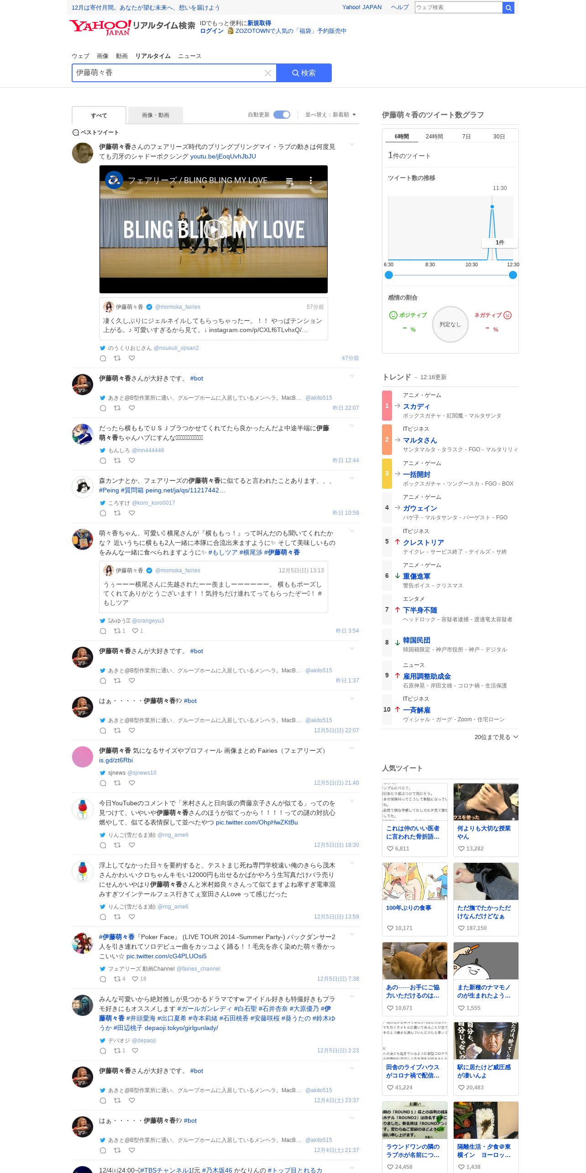Like the sjnews tweet

click(132, 783)
